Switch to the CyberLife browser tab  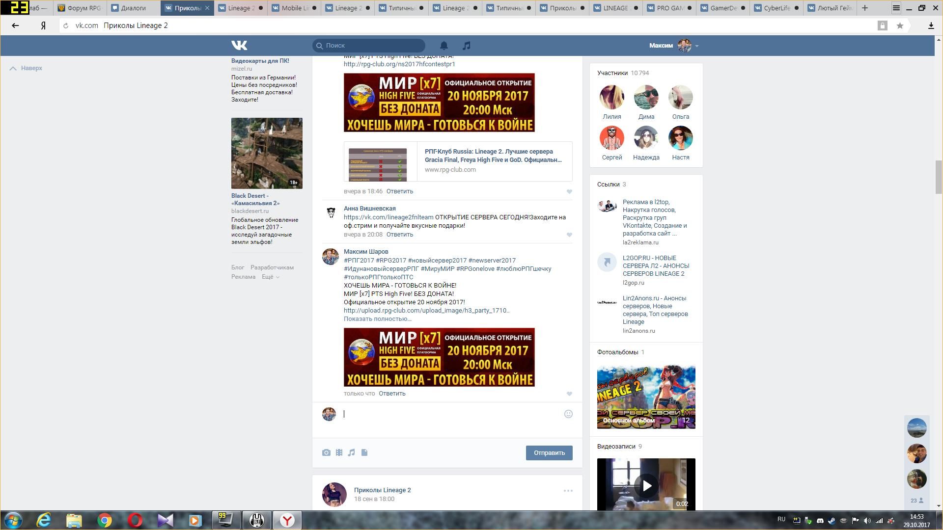point(776,8)
